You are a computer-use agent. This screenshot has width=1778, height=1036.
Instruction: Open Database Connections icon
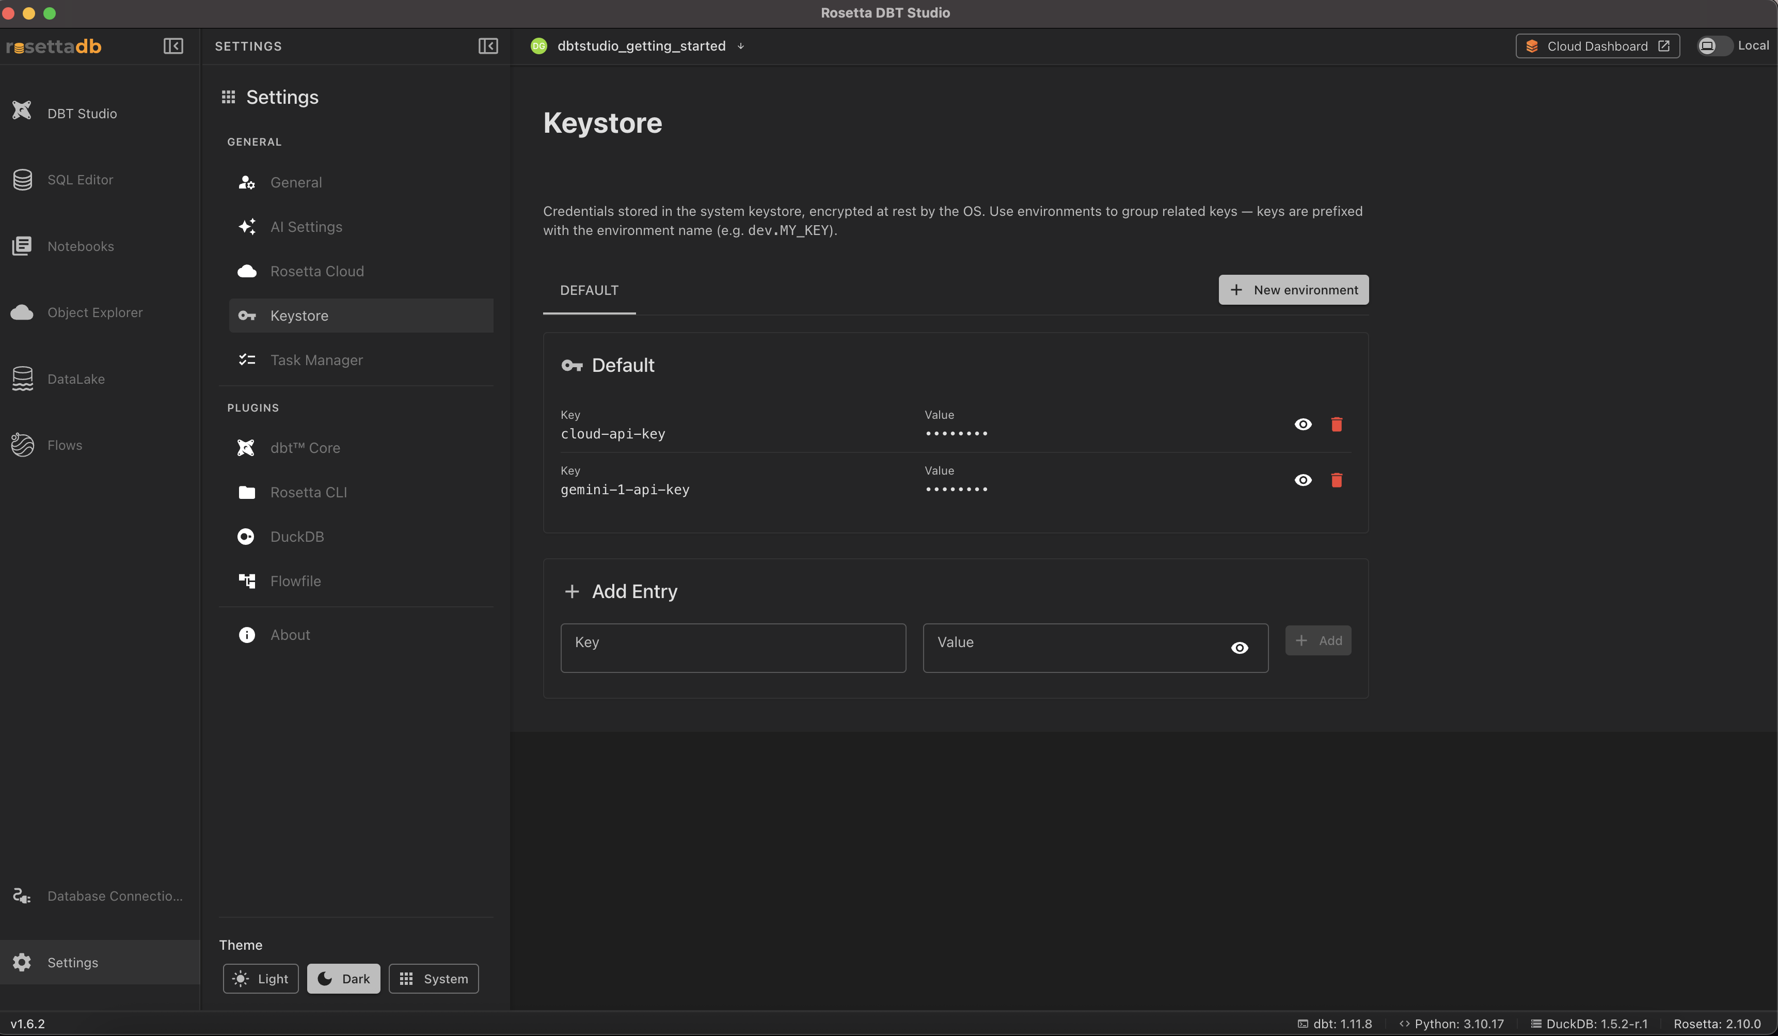pos(22,896)
